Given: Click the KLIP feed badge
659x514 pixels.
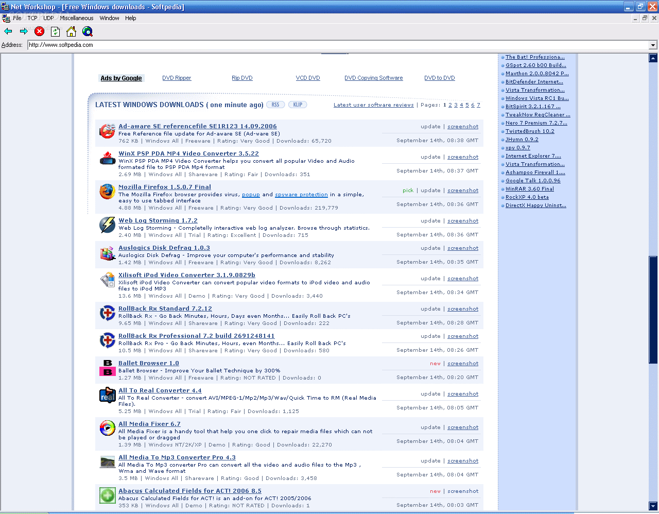Looking at the screenshot, I should tap(298, 105).
